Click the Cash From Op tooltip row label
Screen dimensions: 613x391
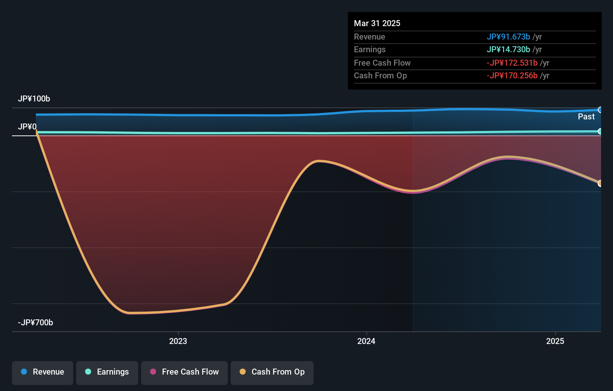coord(380,75)
